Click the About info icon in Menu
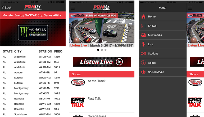This screenshot has width=204, height=117. [143, 63]
